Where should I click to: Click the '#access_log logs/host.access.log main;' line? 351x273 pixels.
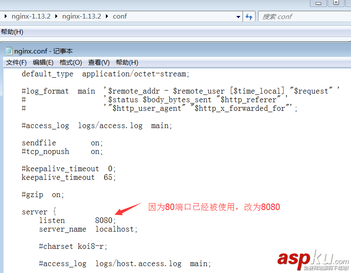[125, 264]
